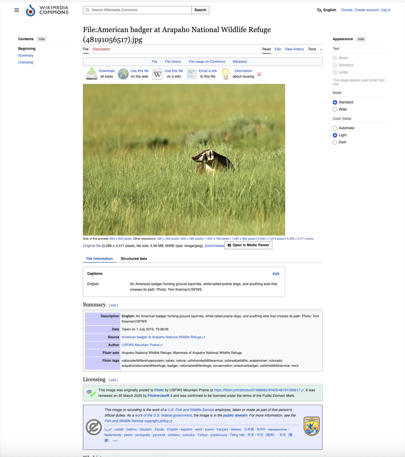405x457 pixels.
Task: Close the reuse toolbar with red X
Action: [259, 74]
